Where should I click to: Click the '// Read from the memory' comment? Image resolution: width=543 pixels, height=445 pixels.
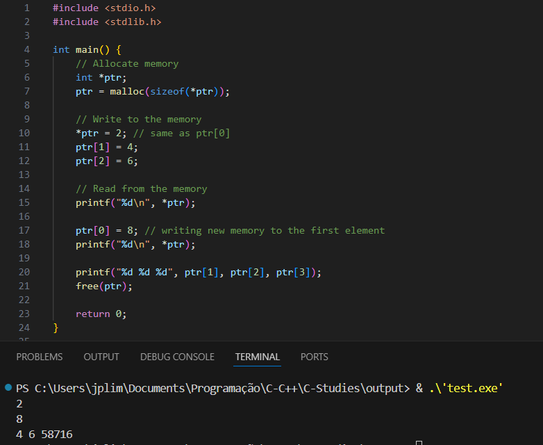[x=141, y=188]
